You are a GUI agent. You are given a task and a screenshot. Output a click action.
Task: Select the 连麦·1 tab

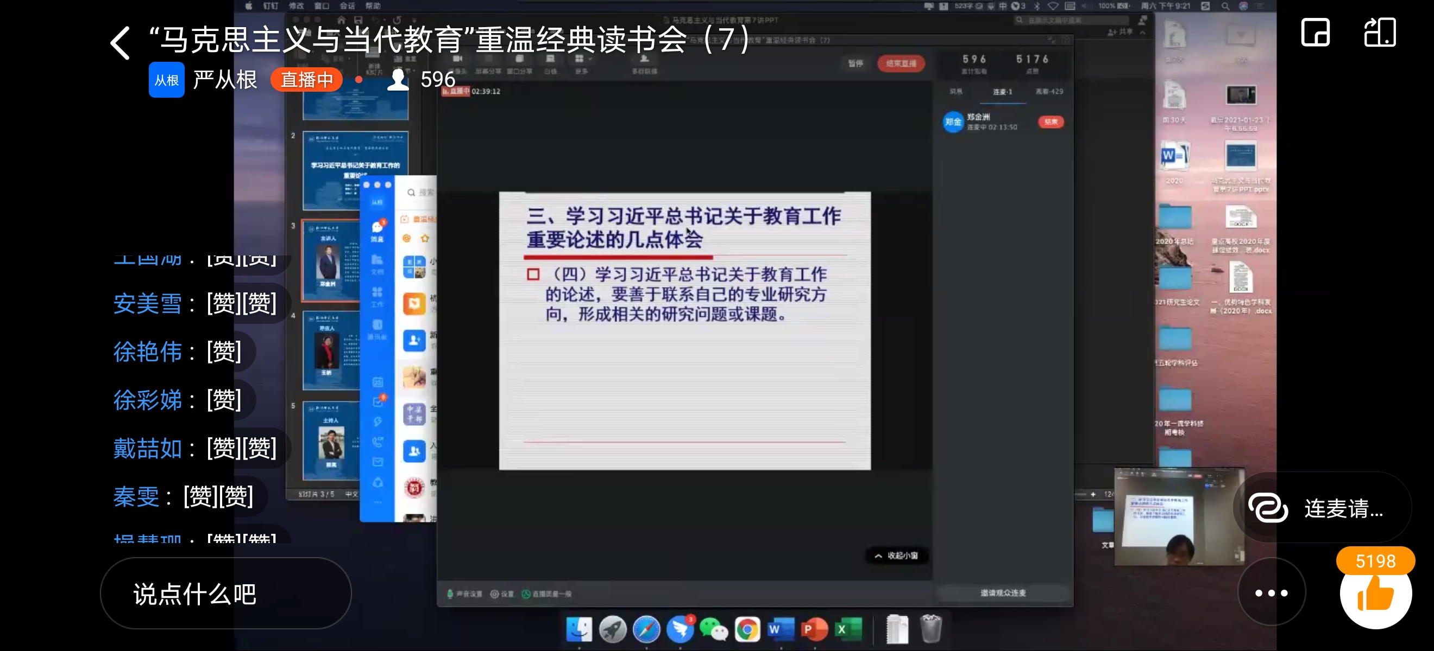click(1002, 92)
